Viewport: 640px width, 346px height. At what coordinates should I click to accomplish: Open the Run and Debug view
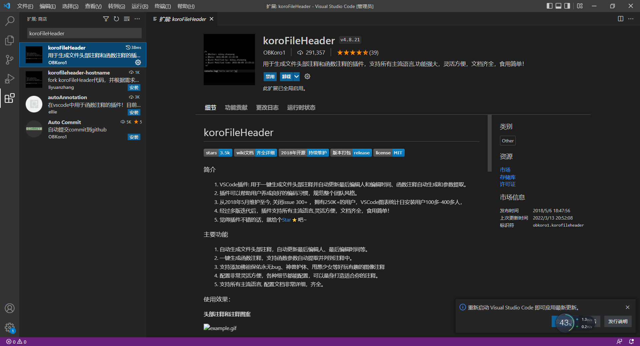pyautogui.click(x=10, y=79)
